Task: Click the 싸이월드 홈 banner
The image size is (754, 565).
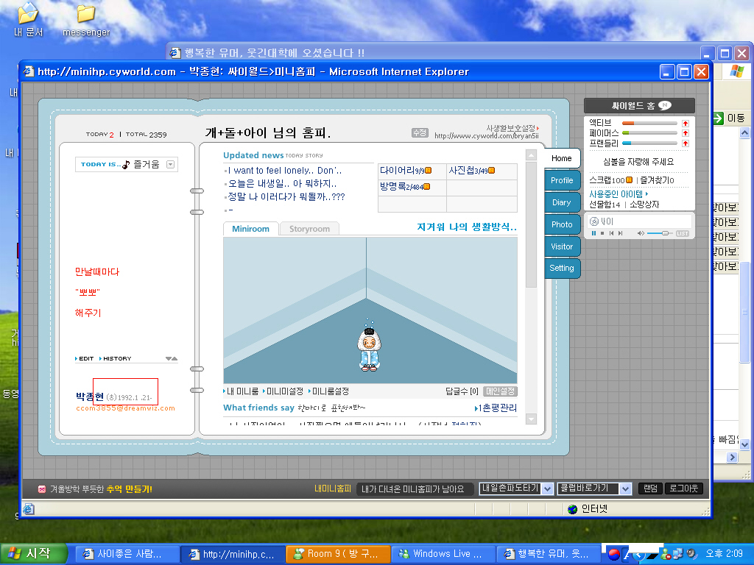Action: (x=639, y=106)
